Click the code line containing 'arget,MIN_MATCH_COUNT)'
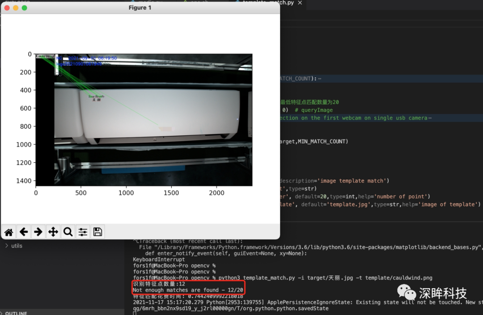 coord(314,142)
